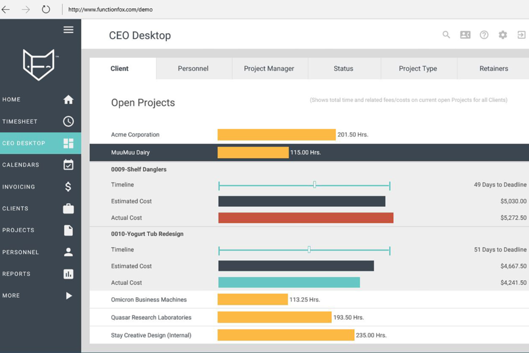Open the help question mark icon

coord(484,35)
